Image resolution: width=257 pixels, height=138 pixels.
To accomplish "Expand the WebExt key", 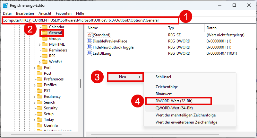I will click(39, 62).
